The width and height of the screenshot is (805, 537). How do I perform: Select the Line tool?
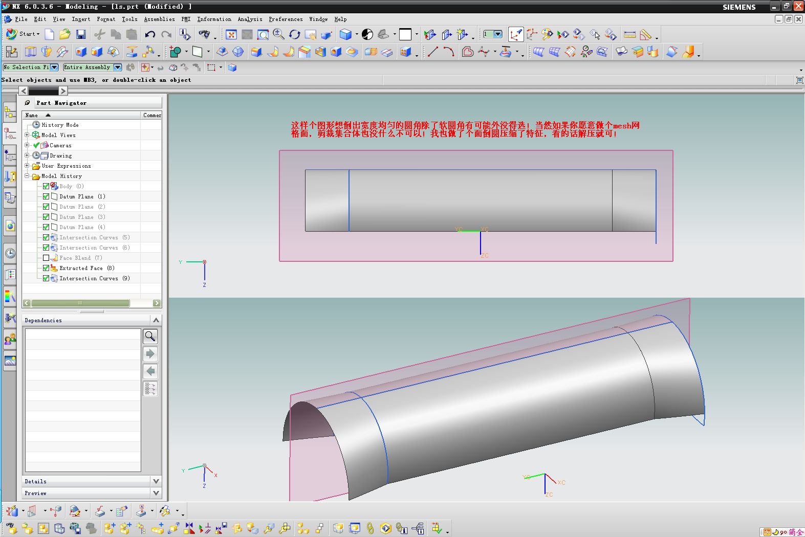coord(433,52)
